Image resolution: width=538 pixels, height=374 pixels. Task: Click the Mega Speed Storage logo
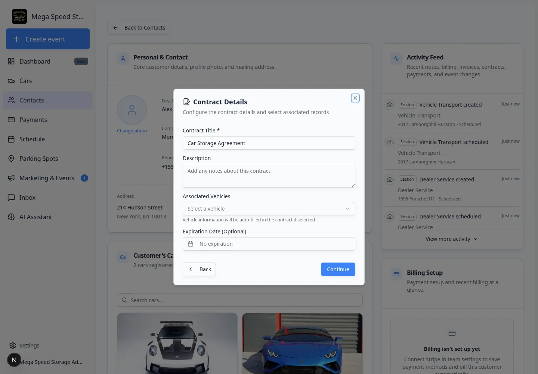[19, 16]
